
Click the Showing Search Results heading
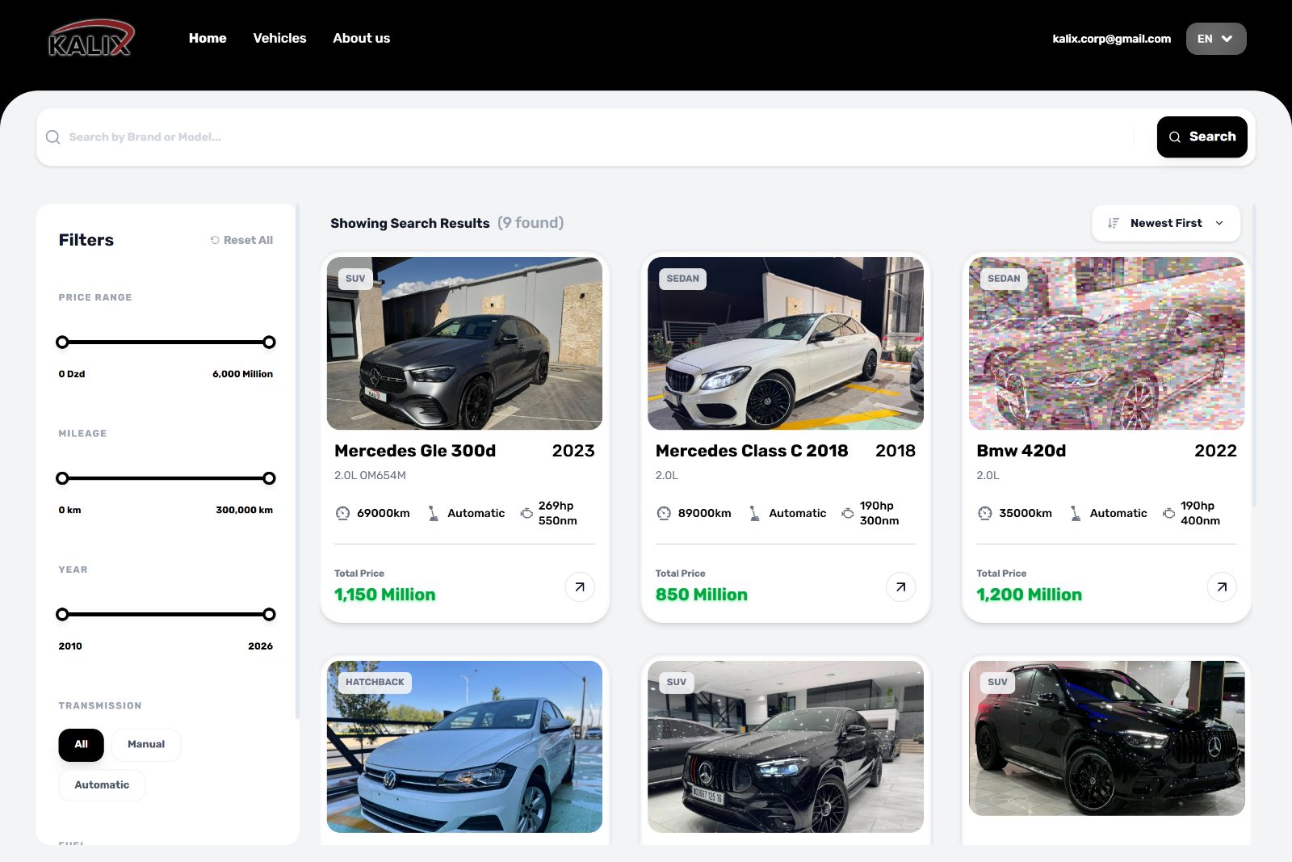(x=409, y=223)
